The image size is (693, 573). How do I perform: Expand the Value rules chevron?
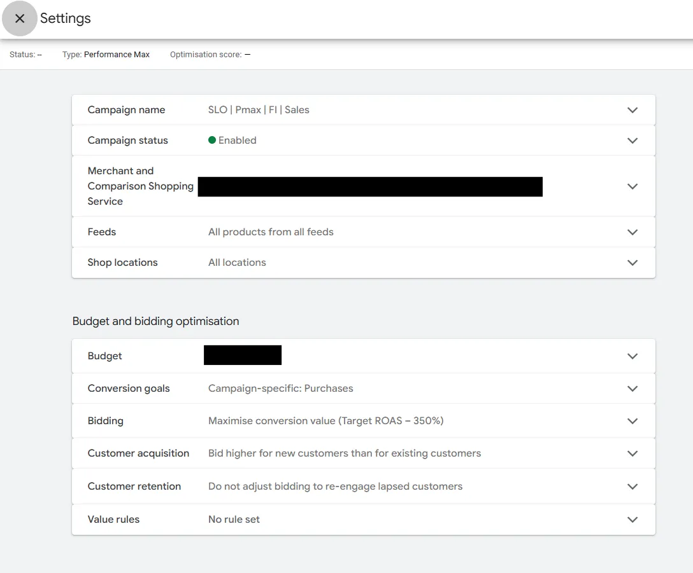click(x=632, y=520)
